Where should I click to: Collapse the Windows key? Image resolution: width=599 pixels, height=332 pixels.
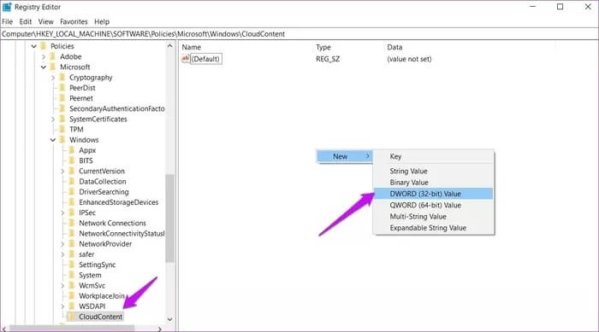(x=53, y=140)
